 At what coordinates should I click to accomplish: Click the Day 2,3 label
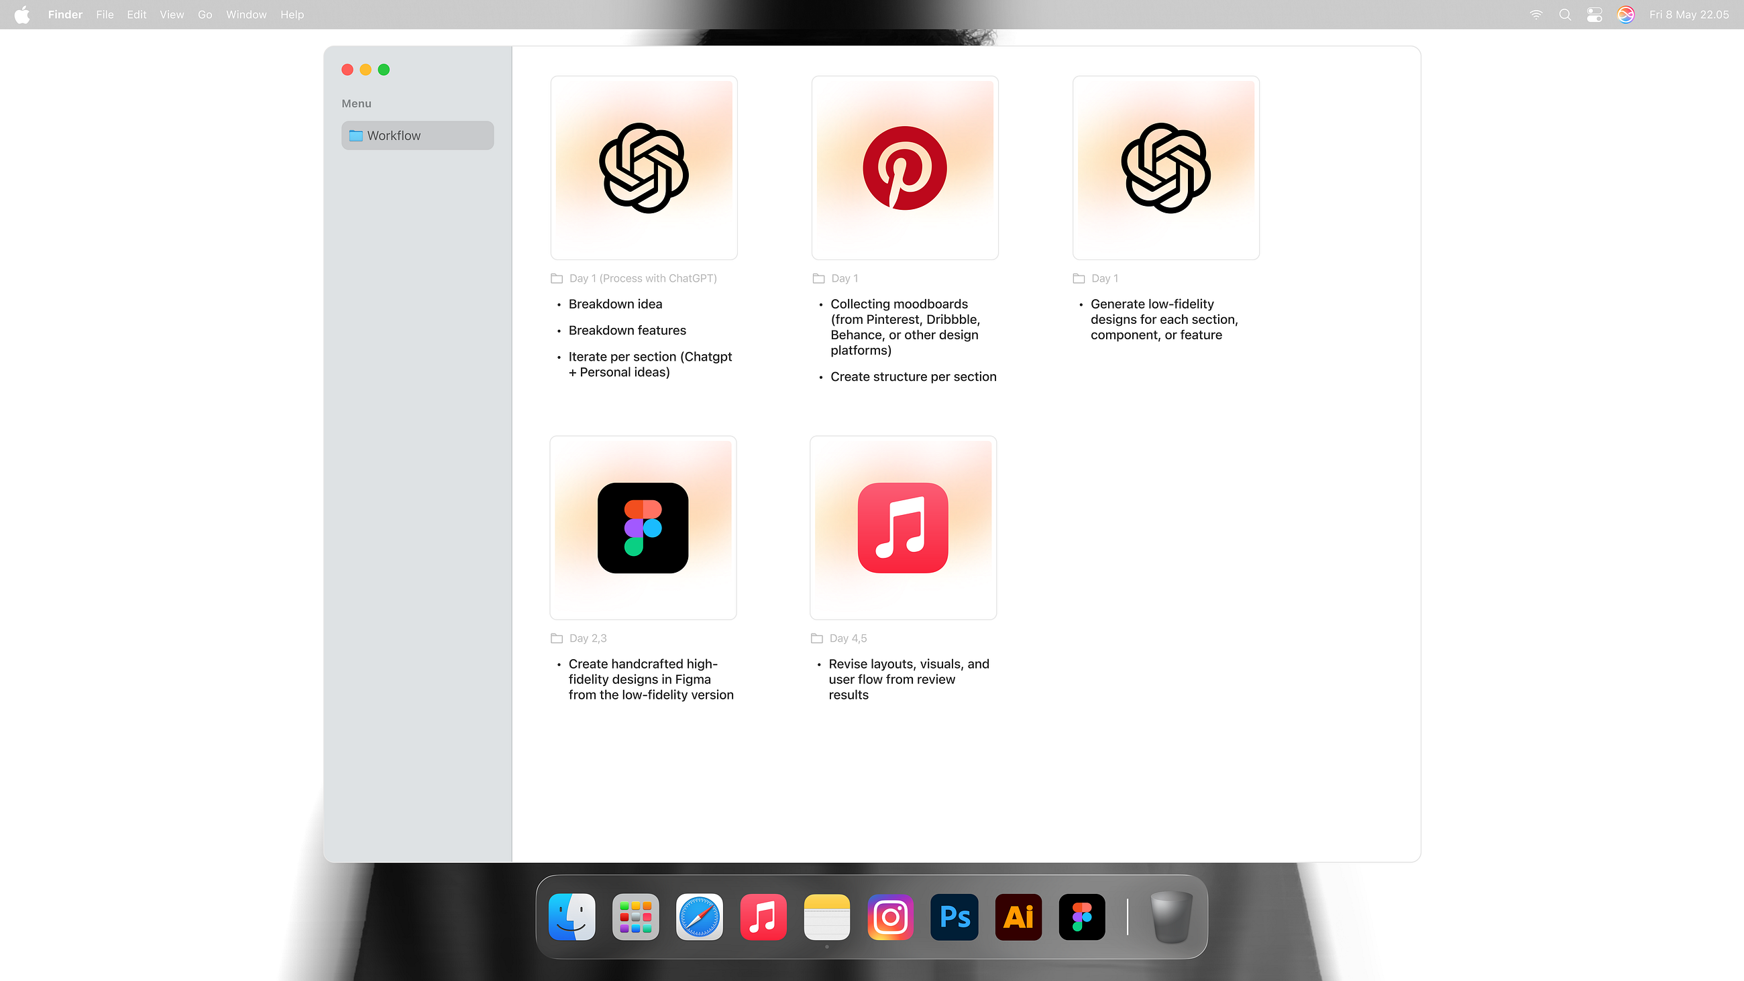point(588,638)
